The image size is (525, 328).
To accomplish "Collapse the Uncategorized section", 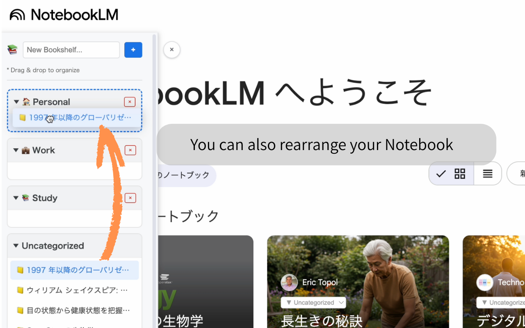I will [x=16, y=246].
